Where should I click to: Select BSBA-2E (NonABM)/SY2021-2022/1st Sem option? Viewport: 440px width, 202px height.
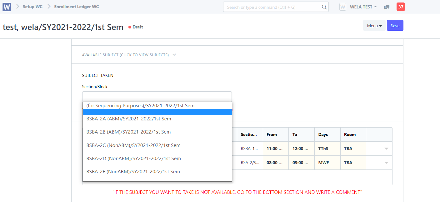(133, 171)
